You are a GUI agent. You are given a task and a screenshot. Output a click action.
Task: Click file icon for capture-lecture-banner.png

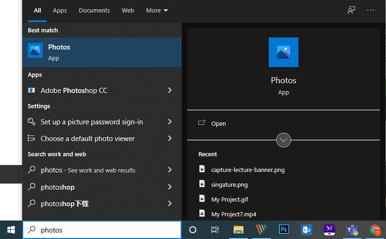click(202, 169)
